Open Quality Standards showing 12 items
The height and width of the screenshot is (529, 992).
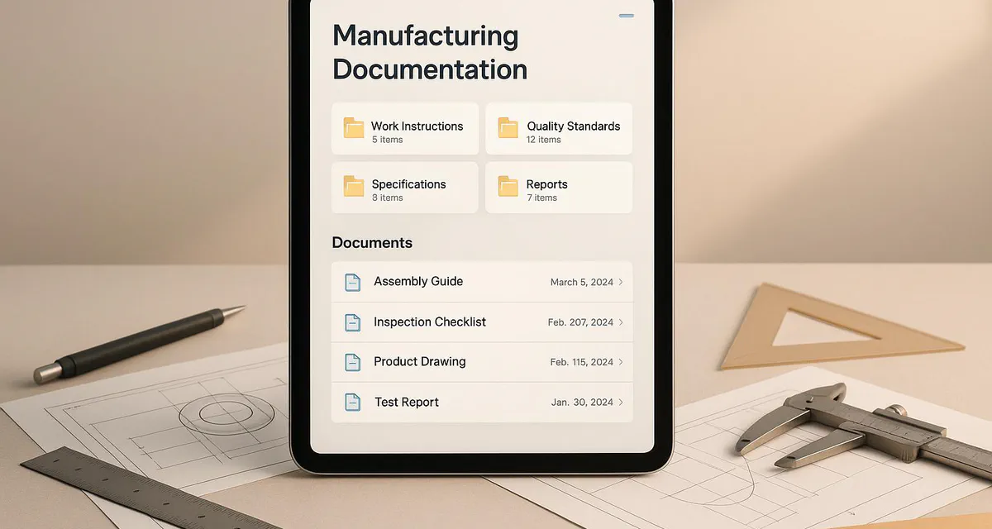click(x=558, y=128)
